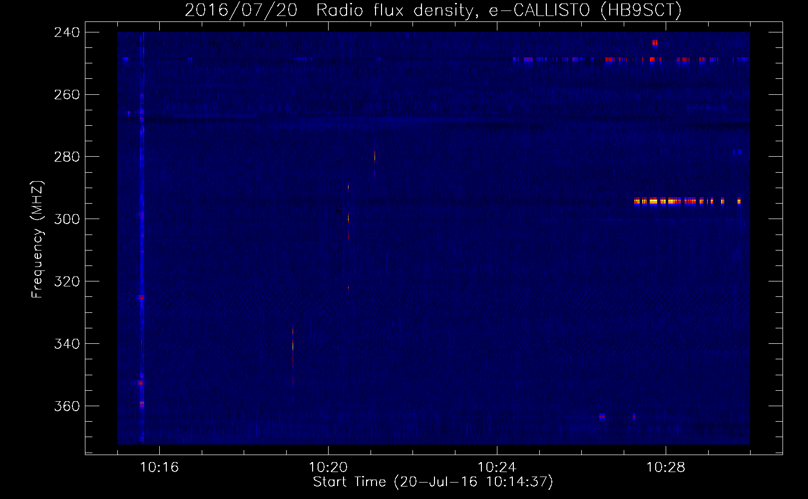The width and height of the screenshot is (808, 499).
Task: Click the plot title '2016/07/20 Radio flux density'
Action: point(433,10)
